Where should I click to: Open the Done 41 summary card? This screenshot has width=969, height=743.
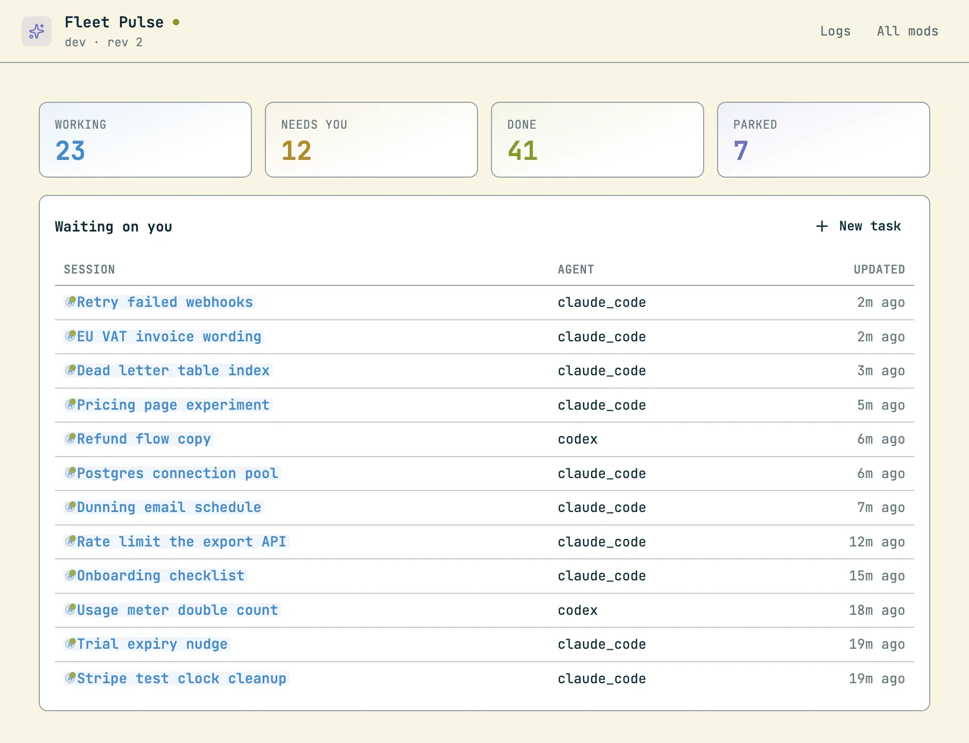pyautogui.click(x=598, y=139)
